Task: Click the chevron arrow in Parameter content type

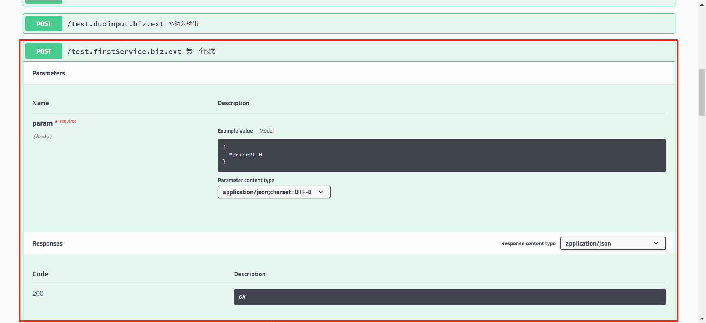Action: (321, 192)
